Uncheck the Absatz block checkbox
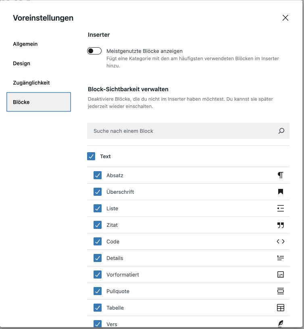The width and height of the screenshot is (304, 329). pos(98,175)
